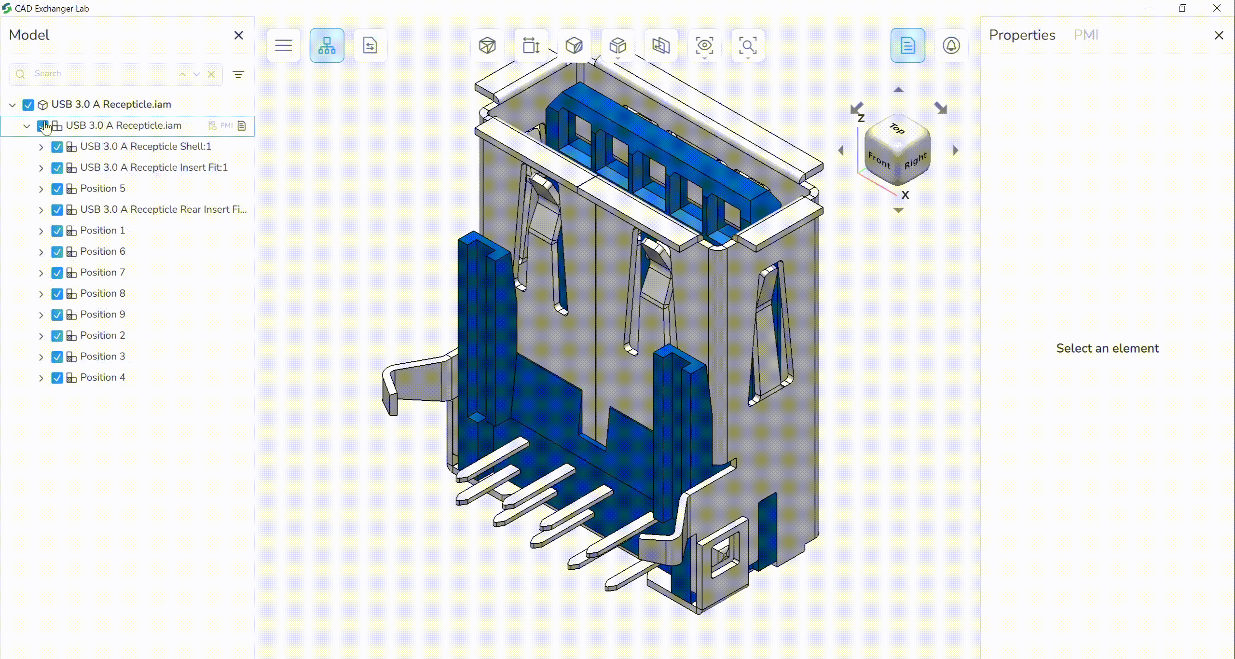Click the Top face of the view cube

point(897,128)
